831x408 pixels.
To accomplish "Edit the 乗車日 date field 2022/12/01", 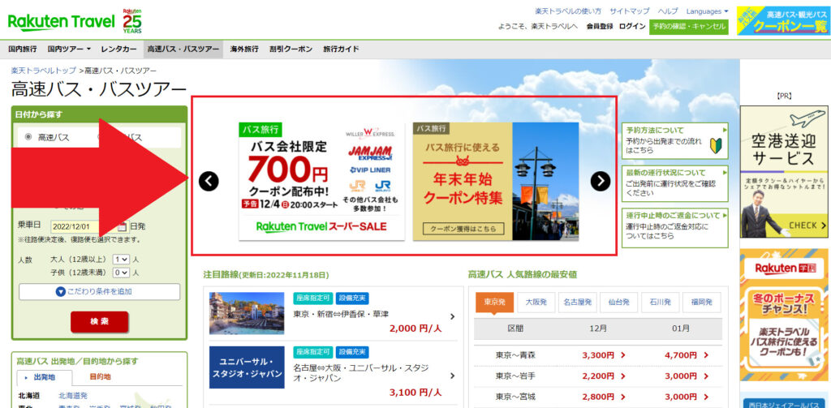I will pos(83,227).
